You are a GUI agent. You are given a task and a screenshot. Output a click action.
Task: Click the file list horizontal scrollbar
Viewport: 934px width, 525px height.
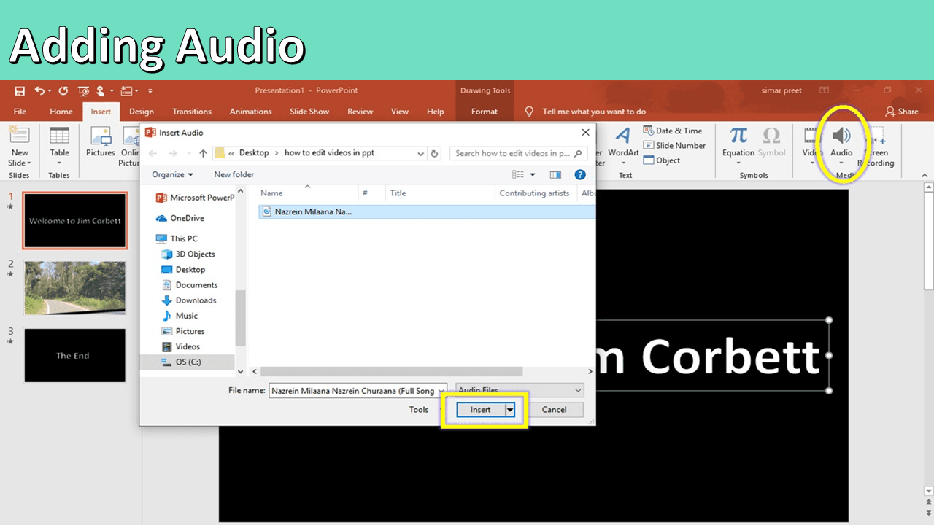pos(391,372)
